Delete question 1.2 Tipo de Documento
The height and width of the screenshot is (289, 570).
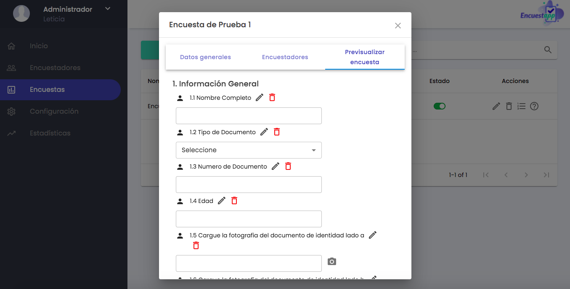(x=277, y=132)
